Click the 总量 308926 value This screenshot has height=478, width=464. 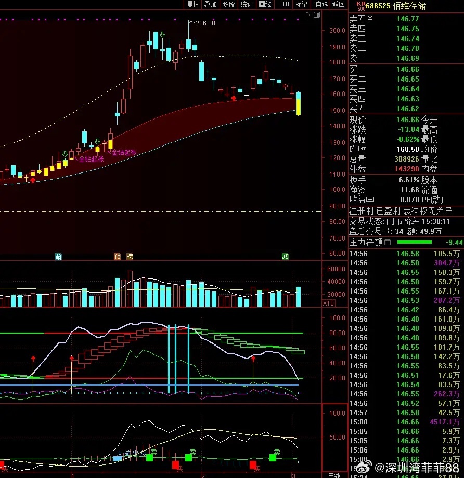click(x=407, y=159)
